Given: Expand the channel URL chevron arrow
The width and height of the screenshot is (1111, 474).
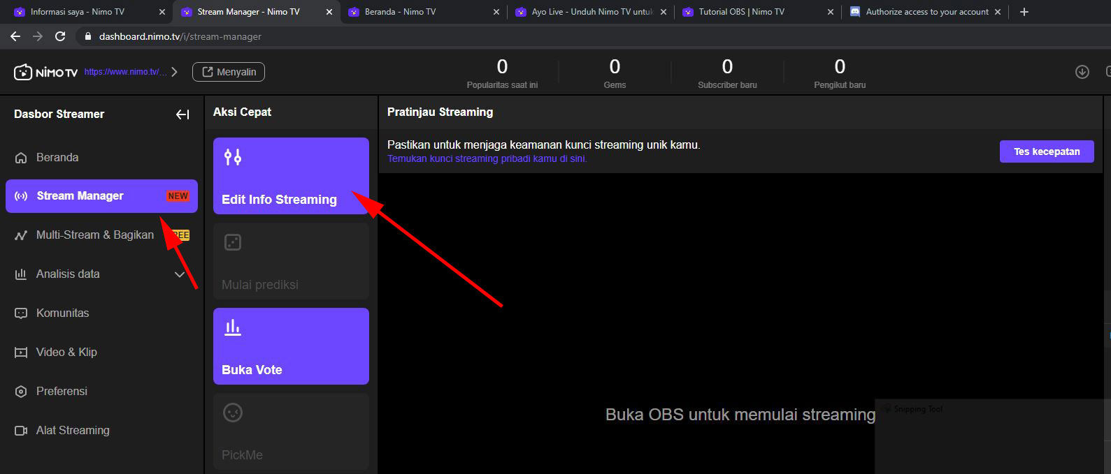Looking at the screenshot, I should coord(175,72).
